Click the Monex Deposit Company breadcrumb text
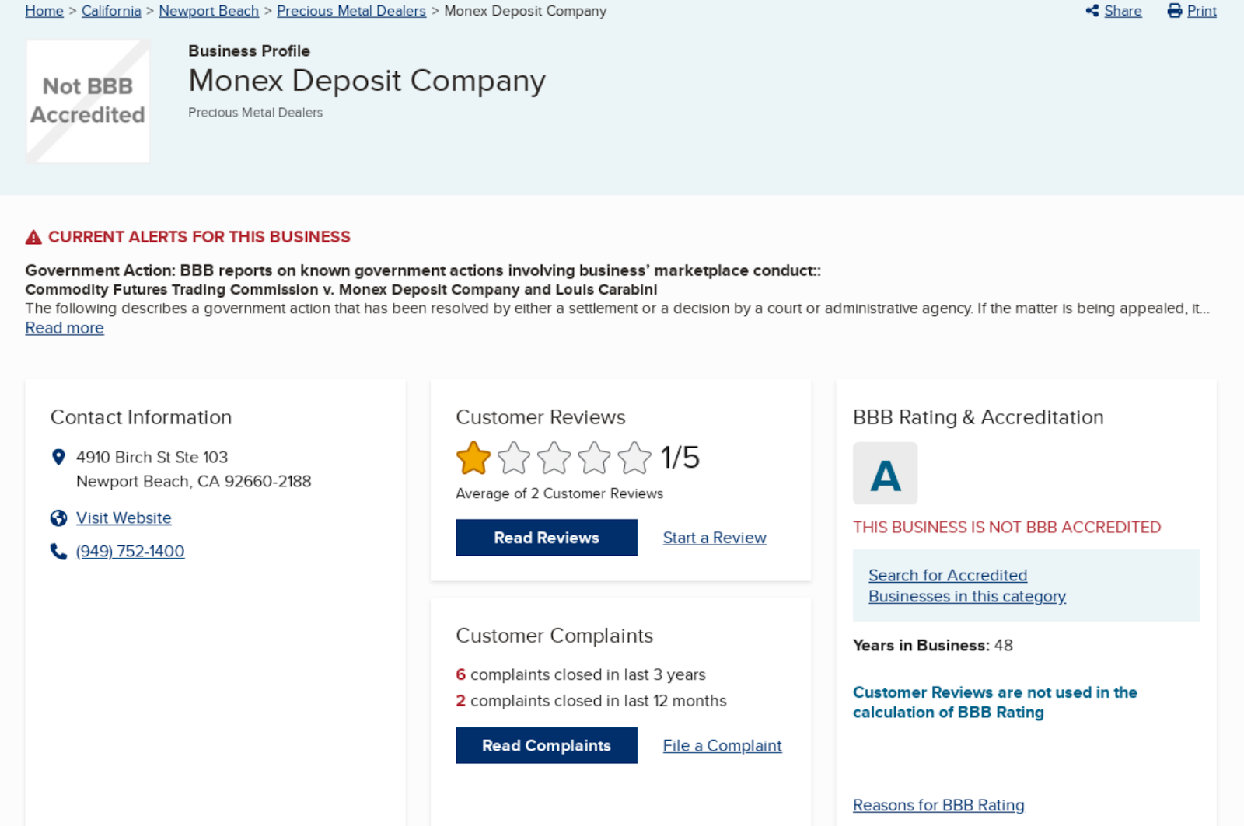Viewport: 1244px width, 826px height. pyautogui.click(x=526, y=11)
